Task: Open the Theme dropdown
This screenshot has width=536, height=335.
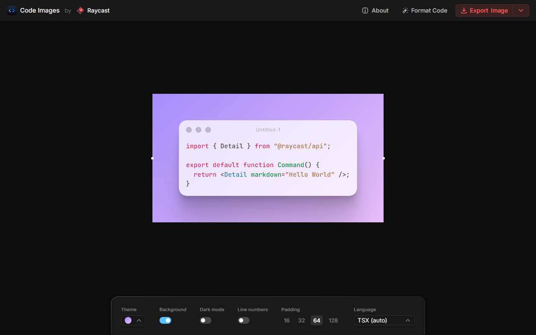Action: point(134,320)
